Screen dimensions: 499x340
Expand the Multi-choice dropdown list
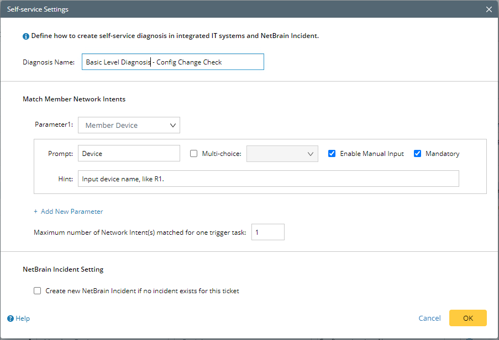coord(282,154)
